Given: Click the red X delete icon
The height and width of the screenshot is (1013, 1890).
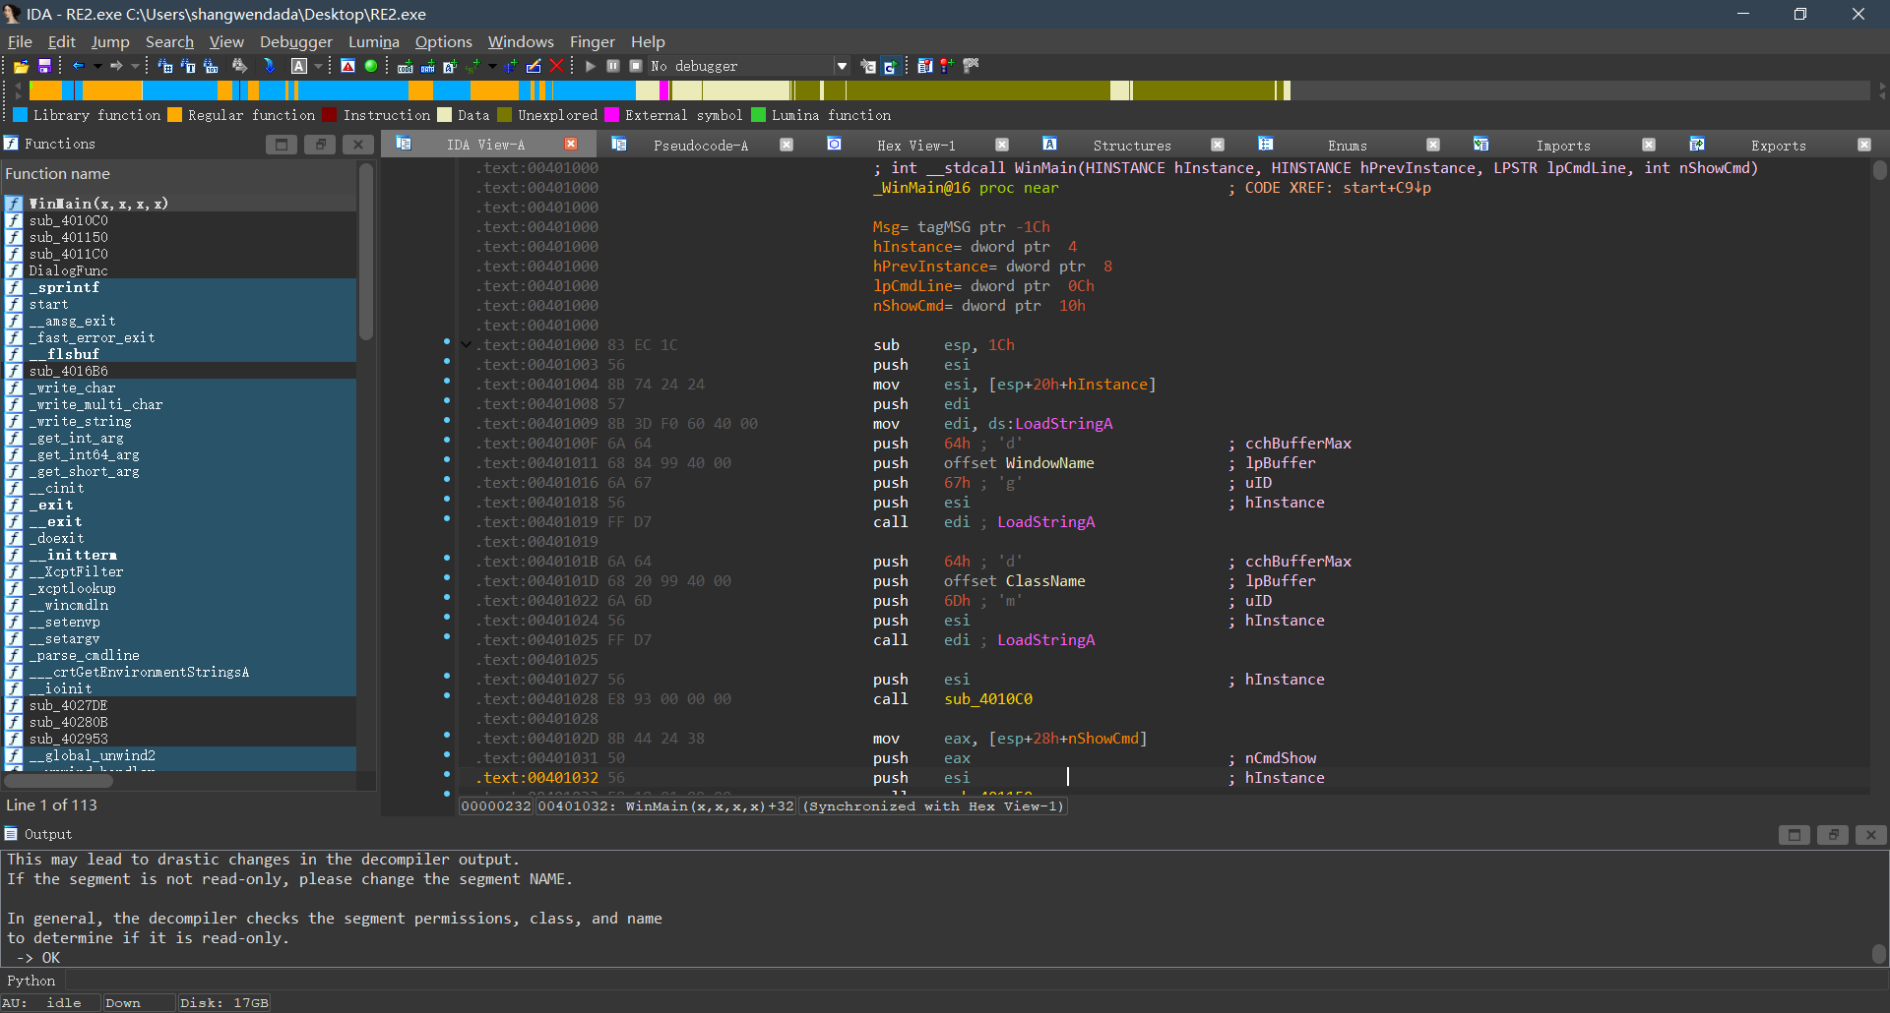Looking at the screenshot, I should point(556,66).
